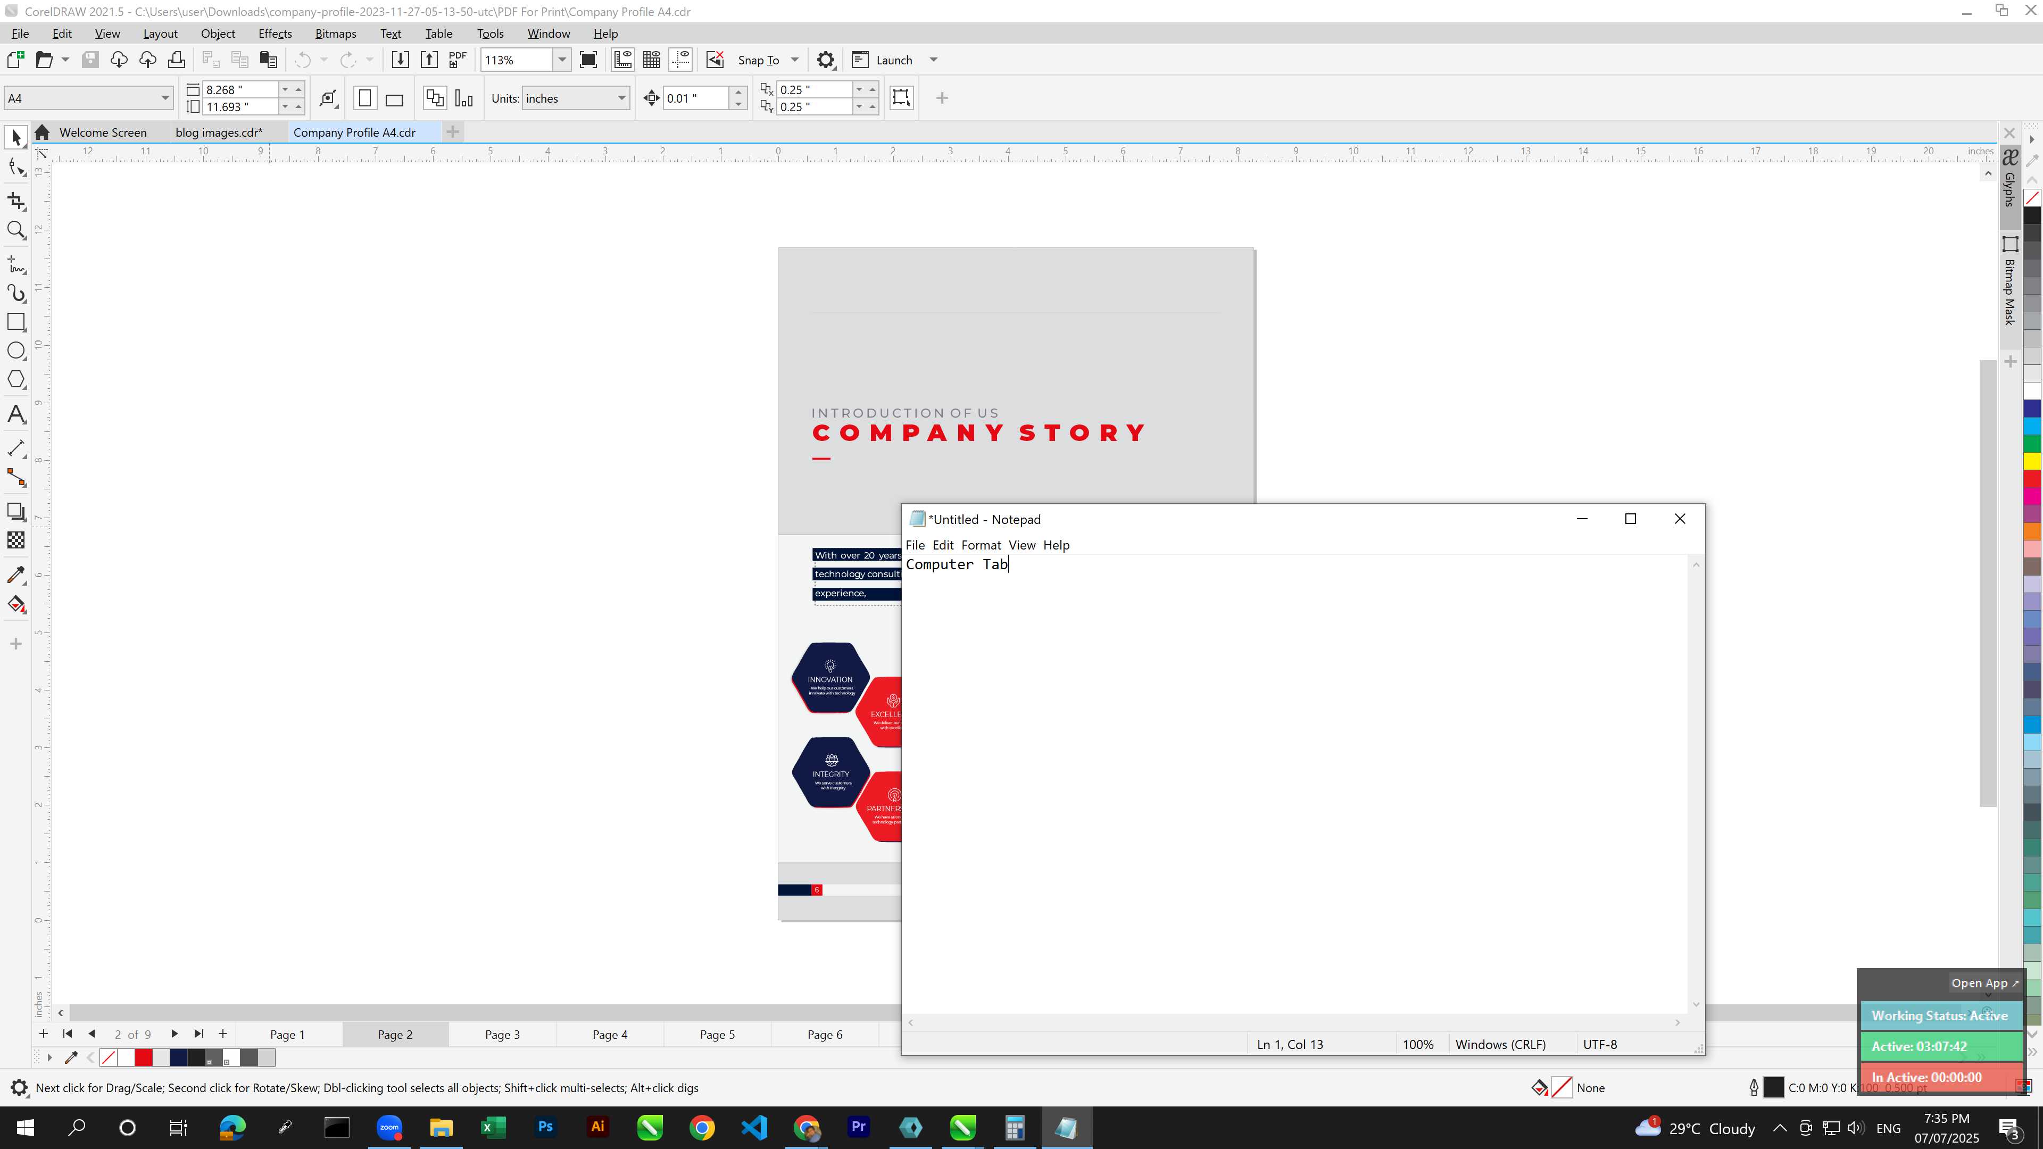The height and width of the screenshot is (1149, 2043).
Task: Open the Bitmaps menu
Action: click(336, 34)
